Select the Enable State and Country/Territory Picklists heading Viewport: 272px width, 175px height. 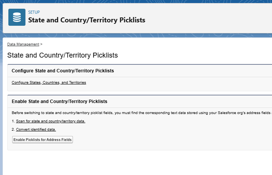pyautogui.click(x=60, y=102)
